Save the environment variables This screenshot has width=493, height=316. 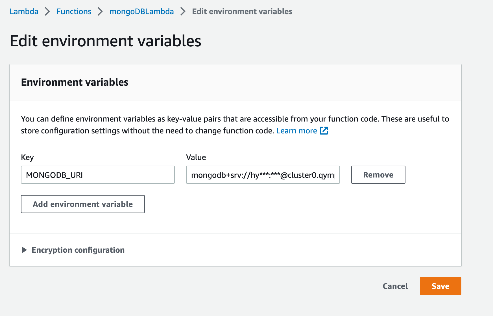(x=440, y=286)
